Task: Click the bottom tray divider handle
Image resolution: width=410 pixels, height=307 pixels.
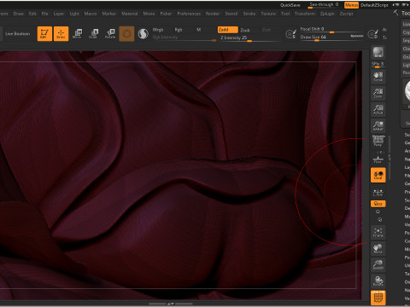Action: tap(171, 304)
